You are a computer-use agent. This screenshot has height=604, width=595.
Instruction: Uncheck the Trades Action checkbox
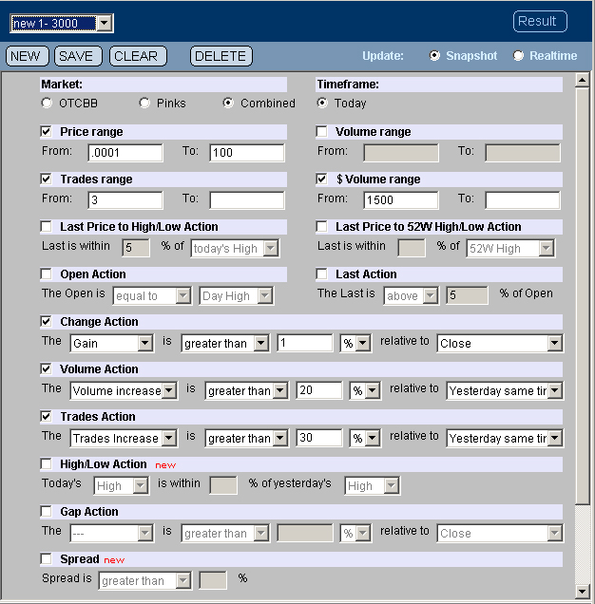[x=46, y=416]
